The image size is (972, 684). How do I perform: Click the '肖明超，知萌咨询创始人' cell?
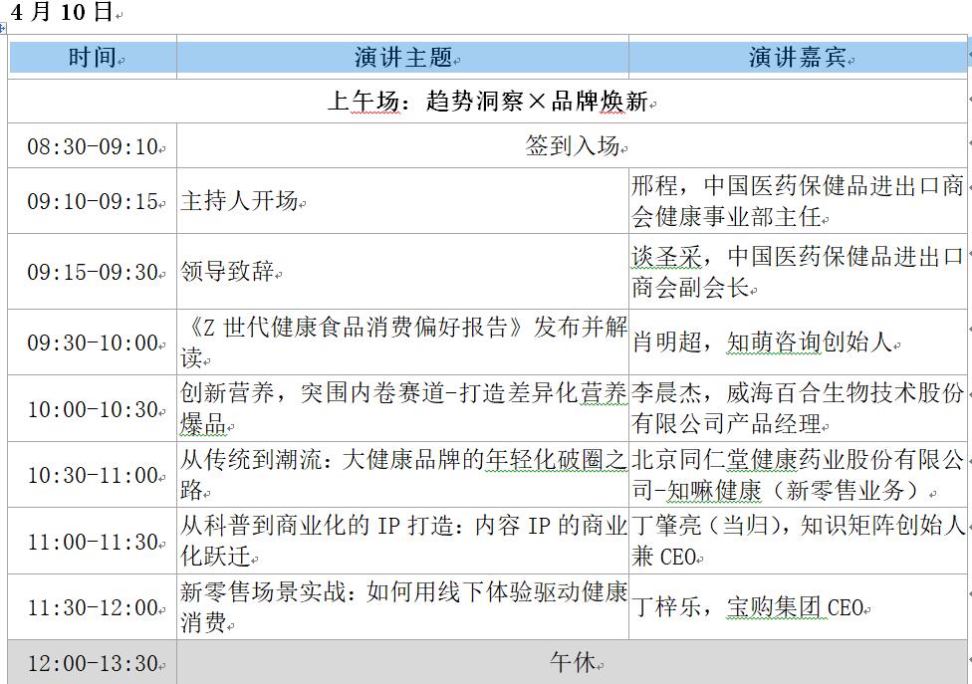tap(799, 342)
